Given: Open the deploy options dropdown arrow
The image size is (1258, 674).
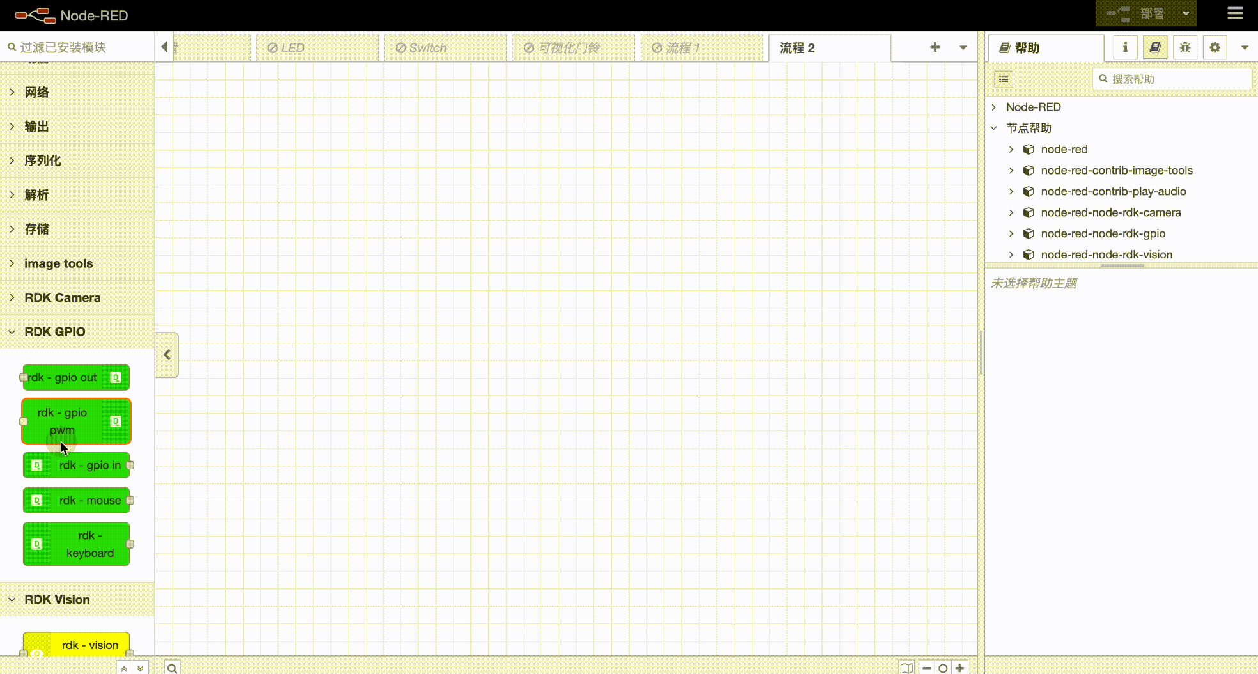Looking at the screenshot, I should click(1186, 13).
